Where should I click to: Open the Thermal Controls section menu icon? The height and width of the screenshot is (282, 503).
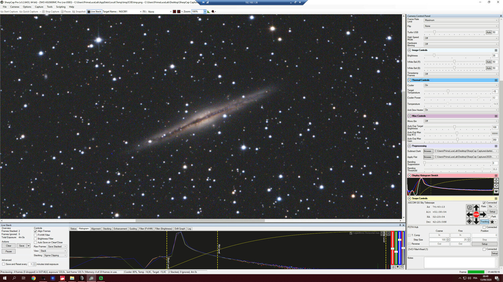[496, 80]
